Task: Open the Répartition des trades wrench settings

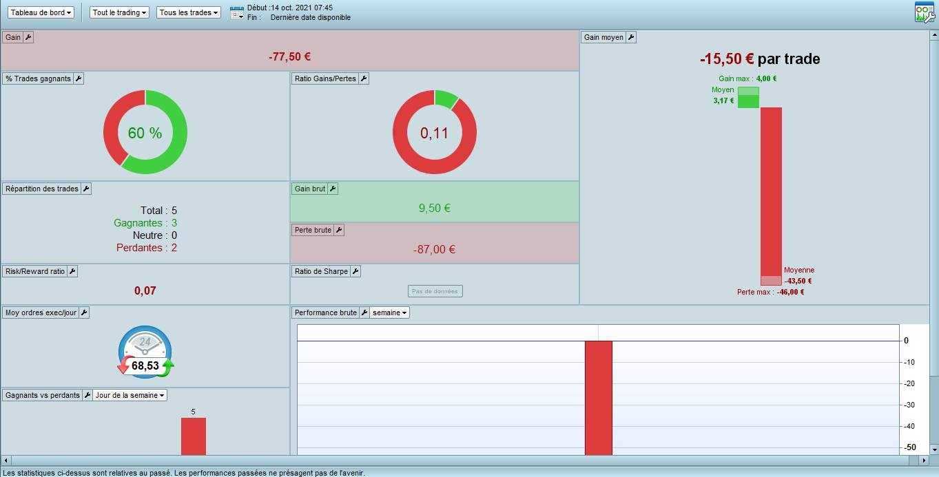Action: point(86,189)
